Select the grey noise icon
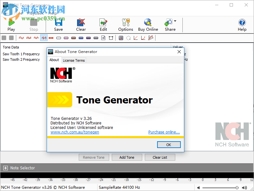 coord(96,38)
